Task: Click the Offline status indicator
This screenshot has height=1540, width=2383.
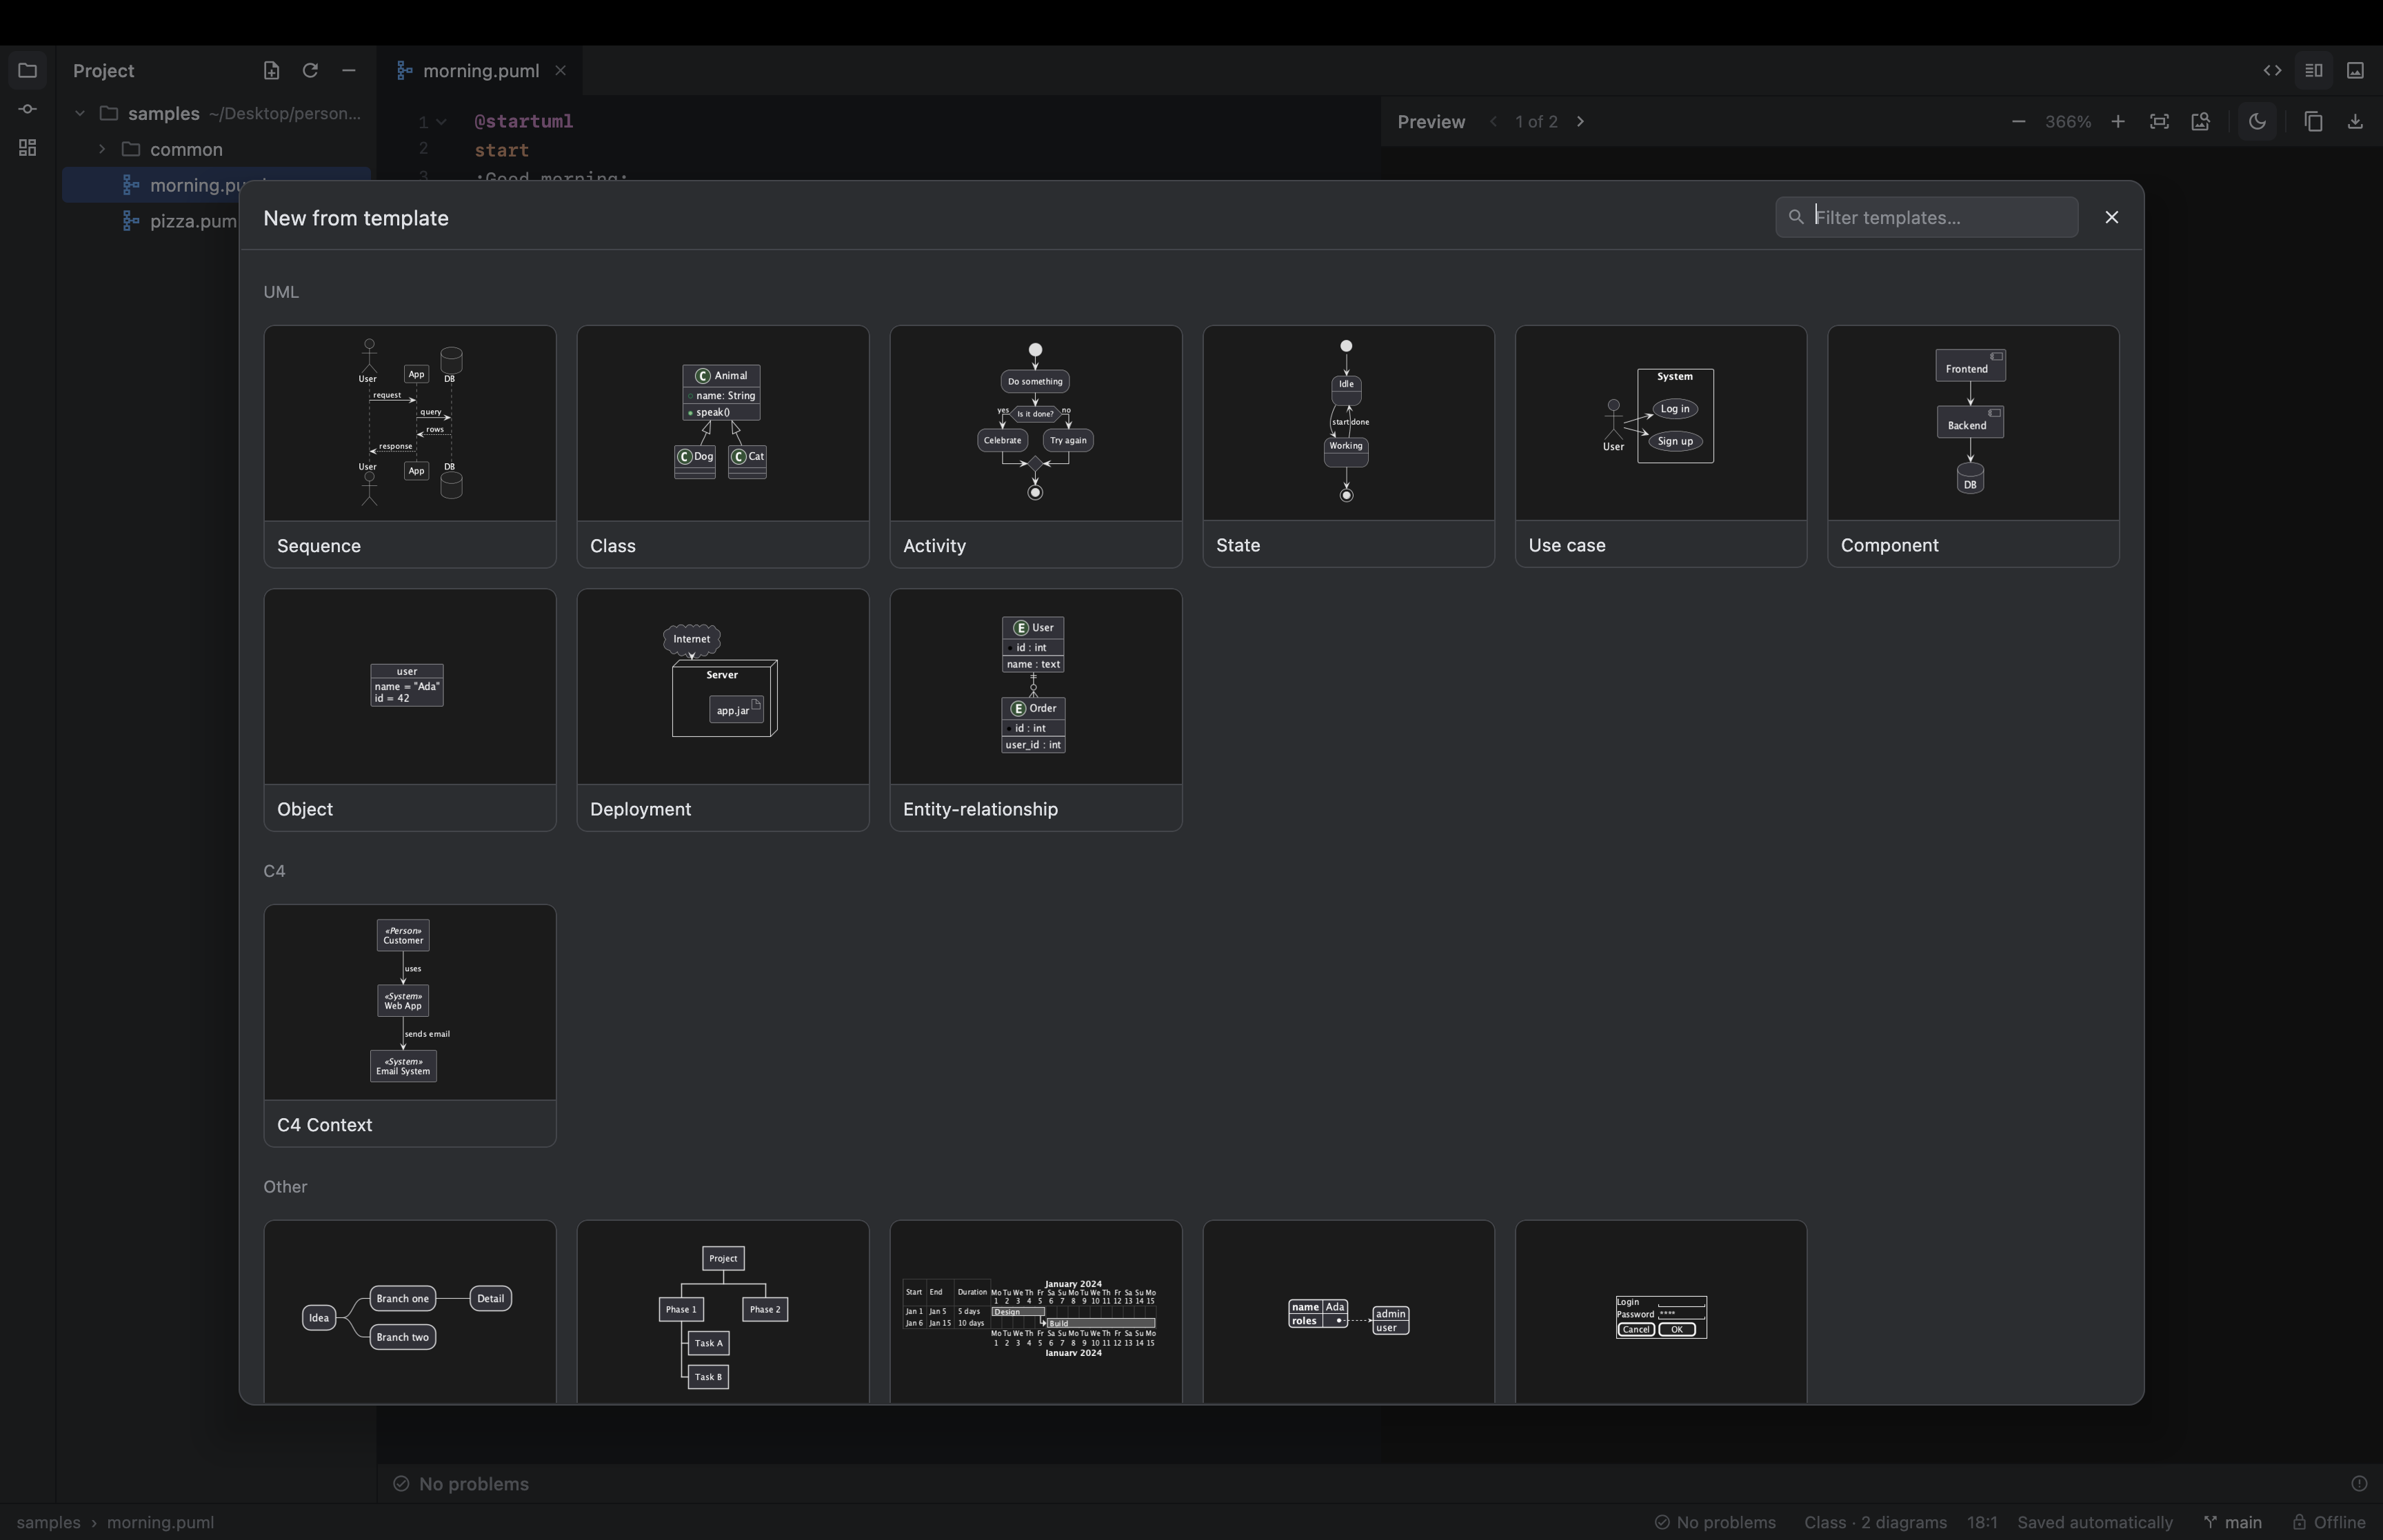Action: pyautogui.click(x=2329, y=1522)
